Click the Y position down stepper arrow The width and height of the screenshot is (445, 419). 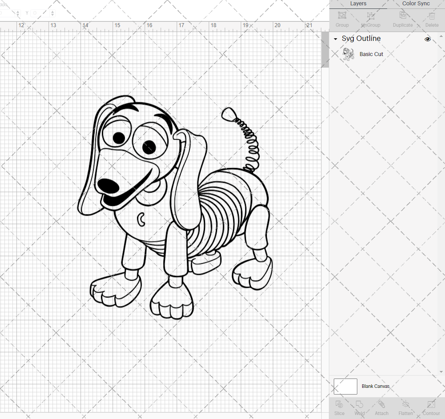pyautogui.click(x=53, y=15)
